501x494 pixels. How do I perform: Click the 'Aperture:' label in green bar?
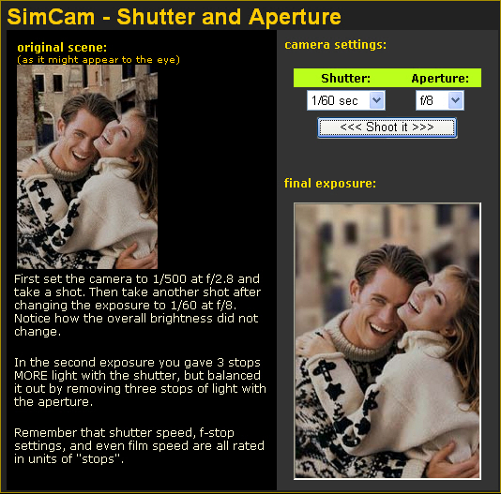(x=440, y=78)
